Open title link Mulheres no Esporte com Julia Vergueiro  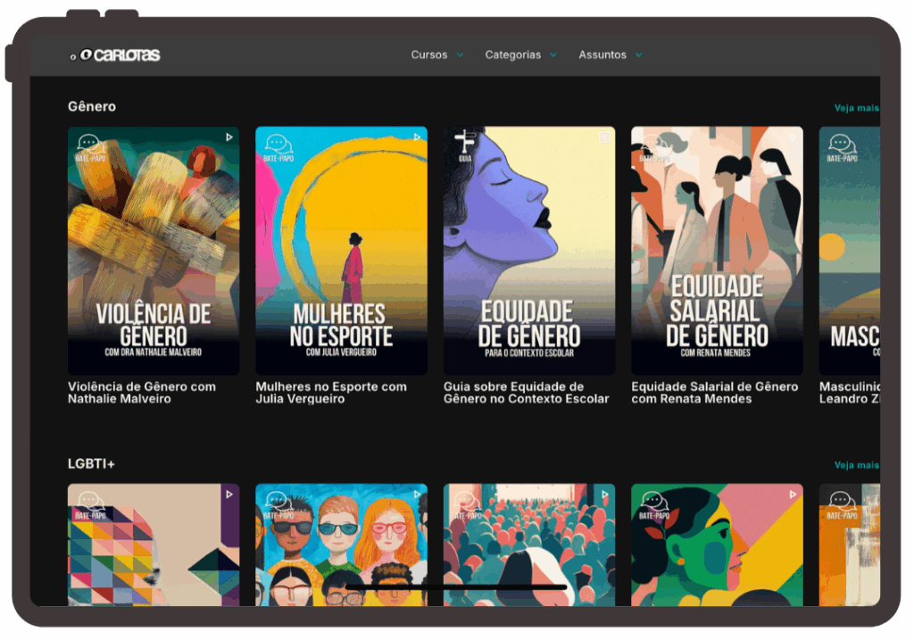[331, 393]
